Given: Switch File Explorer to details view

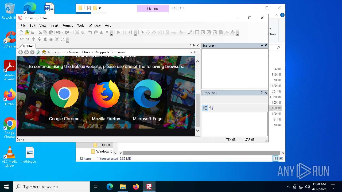Looking at the screenshot, I should pyautogui.click(x=275, y=158).
